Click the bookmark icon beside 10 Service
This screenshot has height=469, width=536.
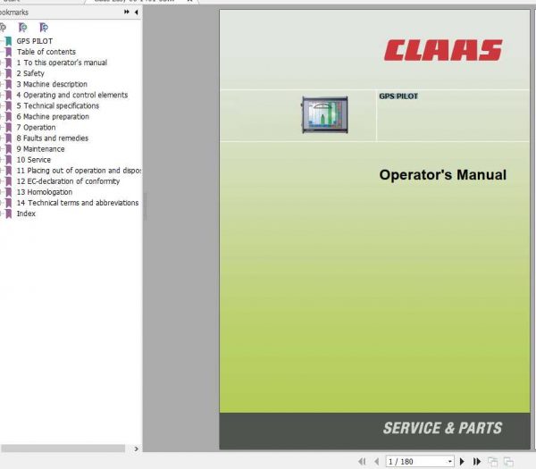tap(9, 160)
